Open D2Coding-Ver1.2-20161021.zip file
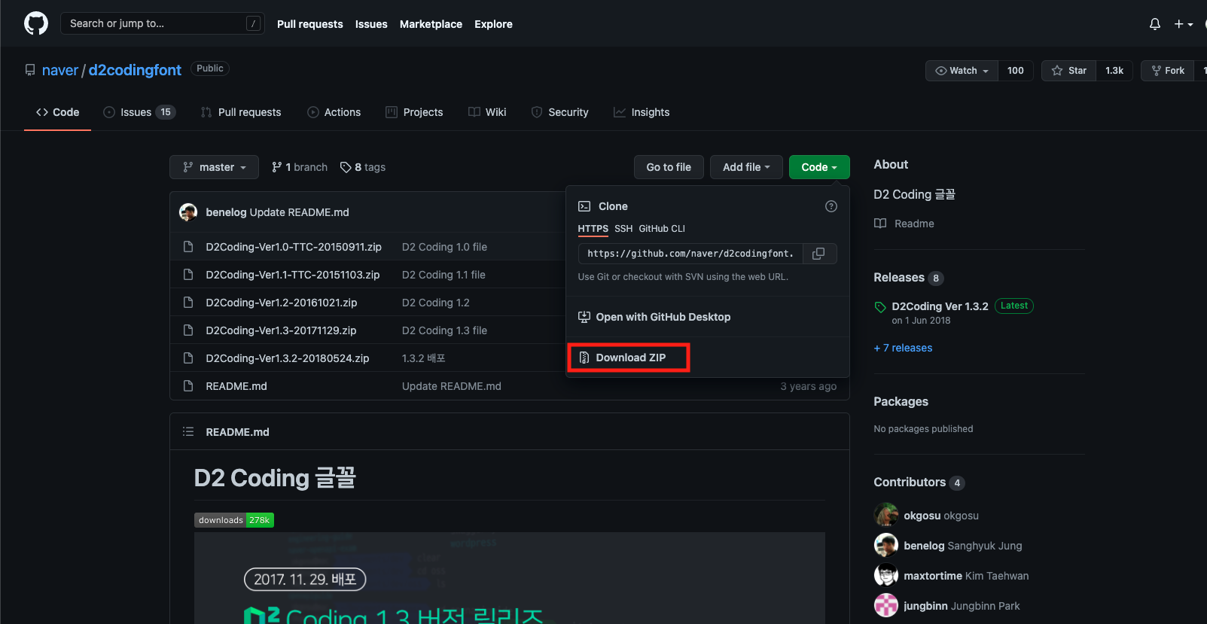 coord(282,303)
